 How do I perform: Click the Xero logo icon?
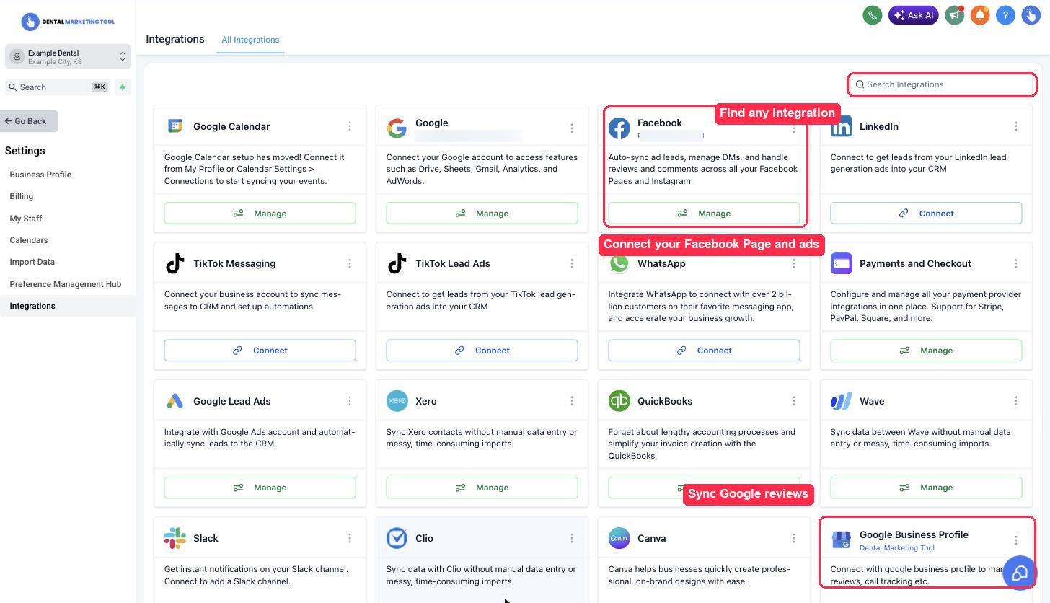pyautogui.click(x=397, y=401)
